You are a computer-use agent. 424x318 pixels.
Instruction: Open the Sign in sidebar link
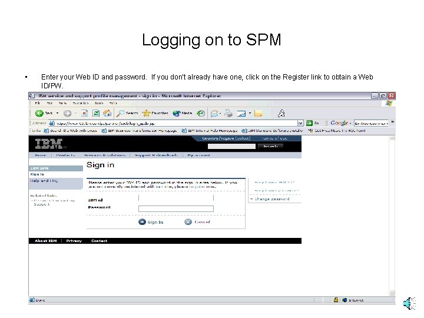37,174
